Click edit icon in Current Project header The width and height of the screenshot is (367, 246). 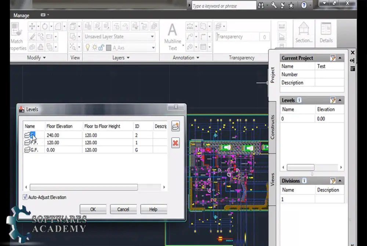tap(333, 58)
